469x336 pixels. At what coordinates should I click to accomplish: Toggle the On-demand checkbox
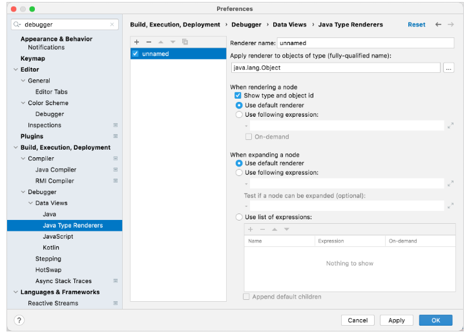pyautogui.click(x=249, y=137)
